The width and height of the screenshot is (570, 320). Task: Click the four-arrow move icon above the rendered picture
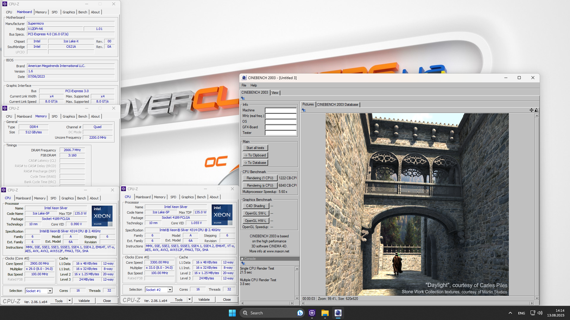(531, 110)
